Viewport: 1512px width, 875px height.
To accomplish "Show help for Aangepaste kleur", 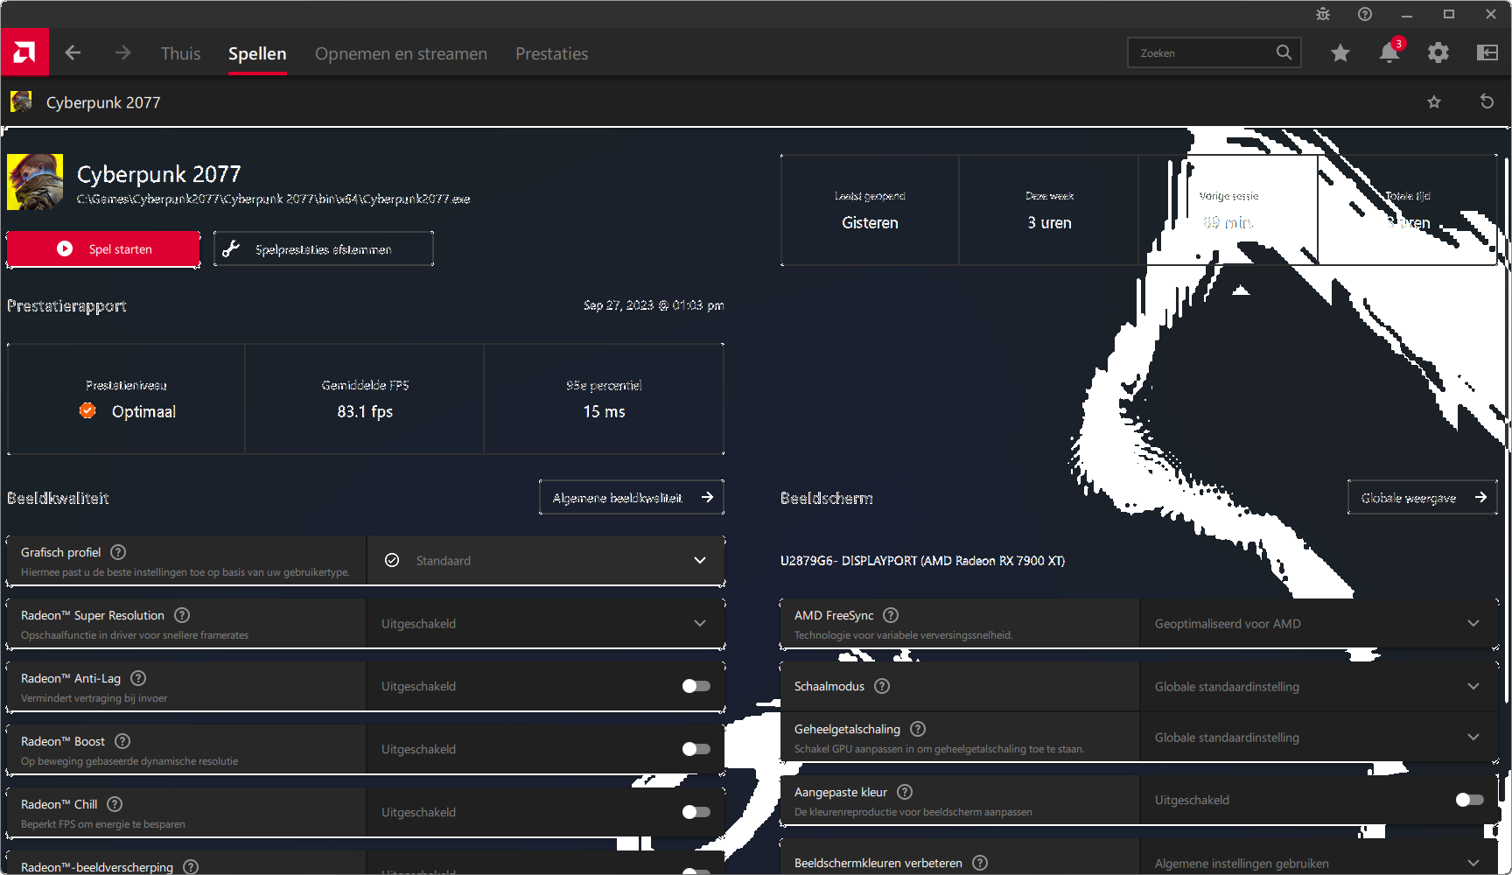I will click(905, 792).
